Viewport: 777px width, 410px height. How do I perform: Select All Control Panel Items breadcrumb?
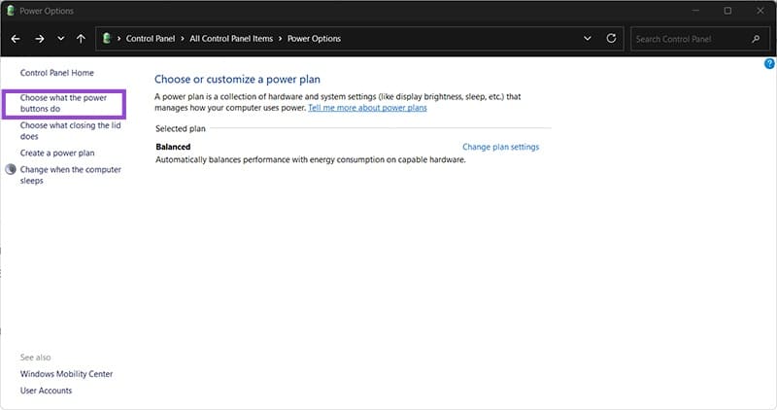[231, 39]
